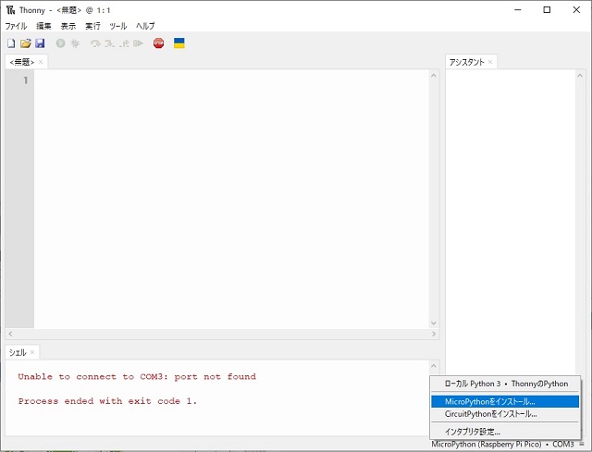The width and height of the screenshot is (592, 452).
Task: Open インタプリタ設定... from popup menu
Action: pyautogui.click(x=505, y=432)
